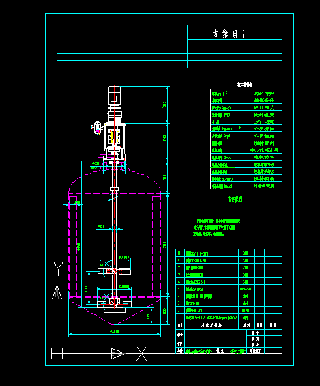This screenshot has width=320, height=386.
Task: Click the UCS Y-axis arrowhead
Action: (x=57, y=292)
